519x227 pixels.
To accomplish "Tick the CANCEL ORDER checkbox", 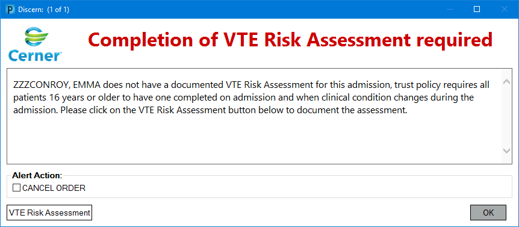I will (16, 188).
